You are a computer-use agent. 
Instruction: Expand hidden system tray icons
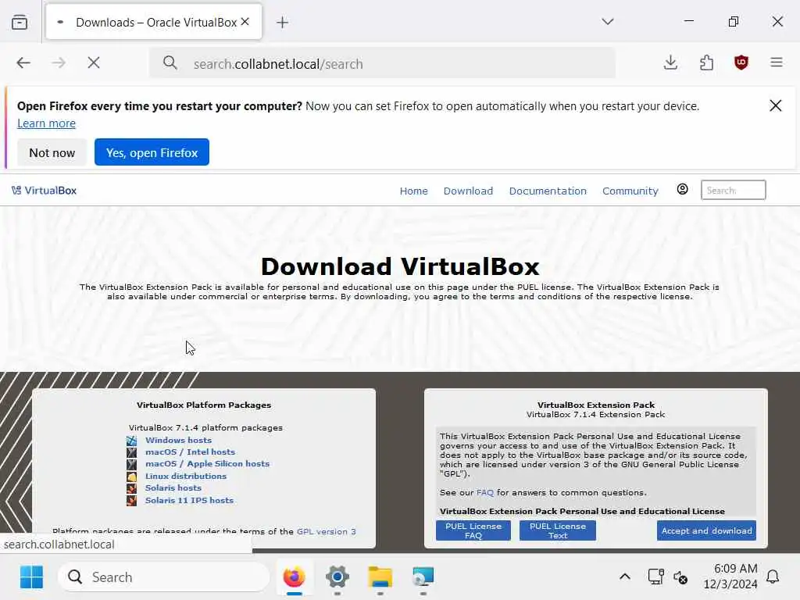coord(624,577)
